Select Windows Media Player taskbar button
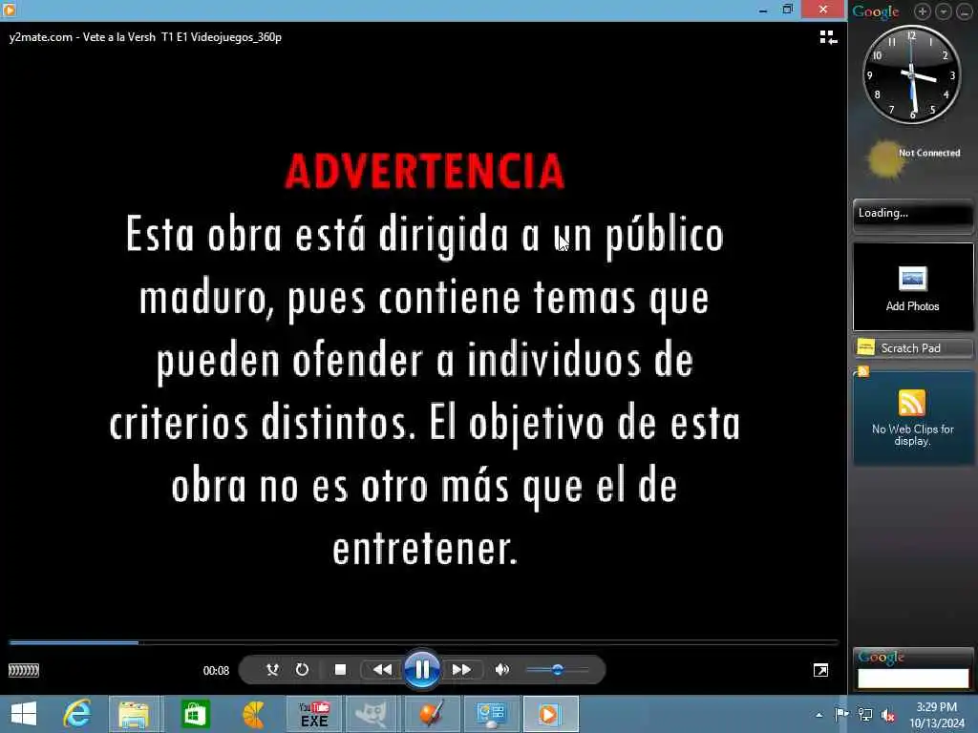Image resolution: width=978 pixels, height=733 pixels. (x=551, y=714)
